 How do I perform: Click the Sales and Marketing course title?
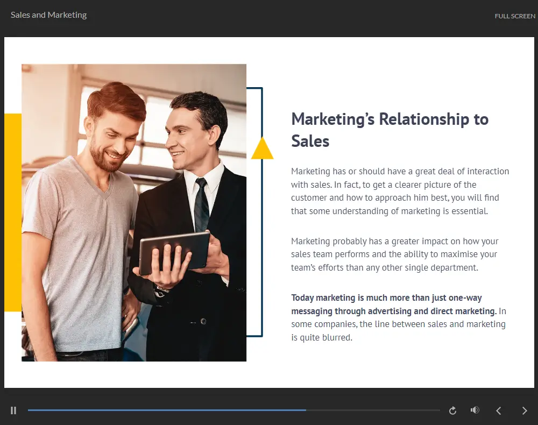pos(48,15)
